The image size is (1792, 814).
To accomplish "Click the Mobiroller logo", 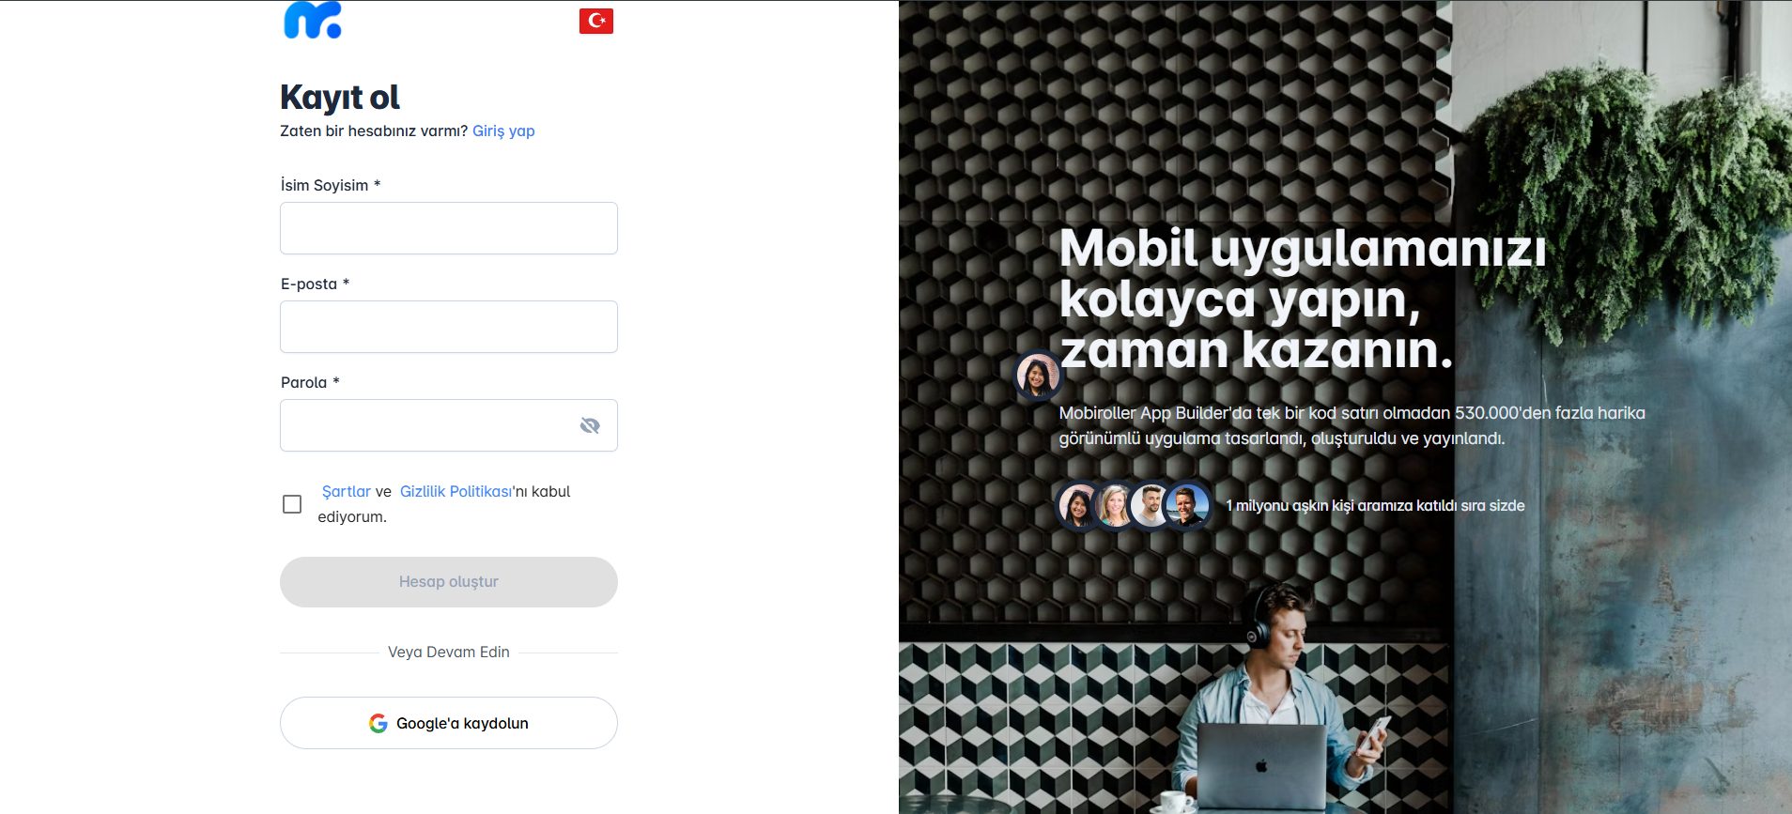I will (x=313, y=20).
